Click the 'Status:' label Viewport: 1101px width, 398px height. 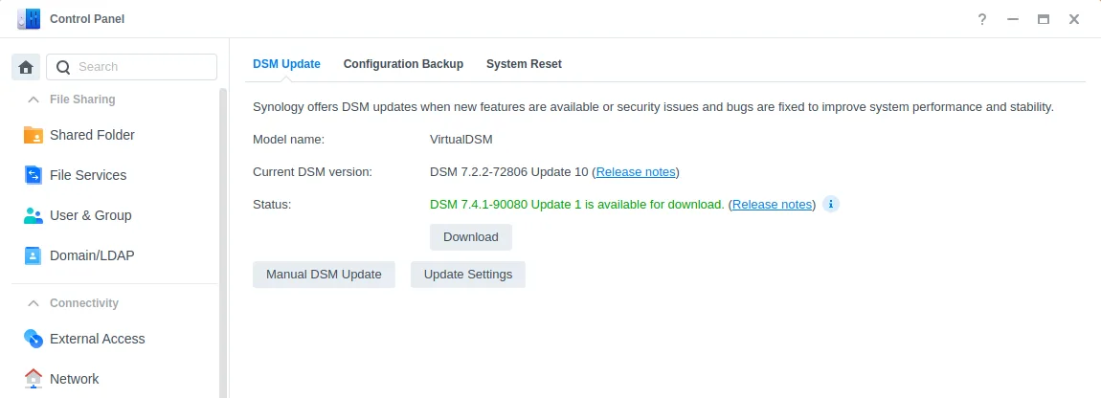click(x=272, y=205)
